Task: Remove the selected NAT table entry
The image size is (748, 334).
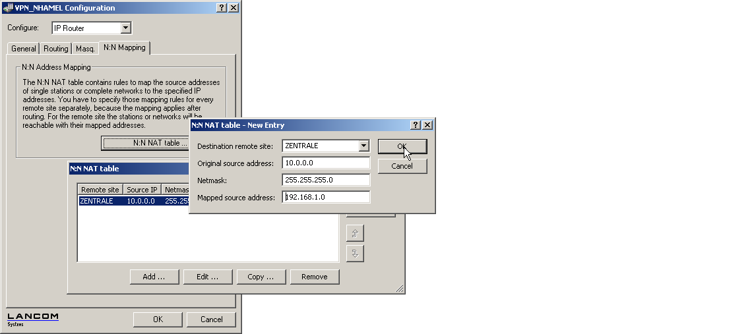Action: 314,277
